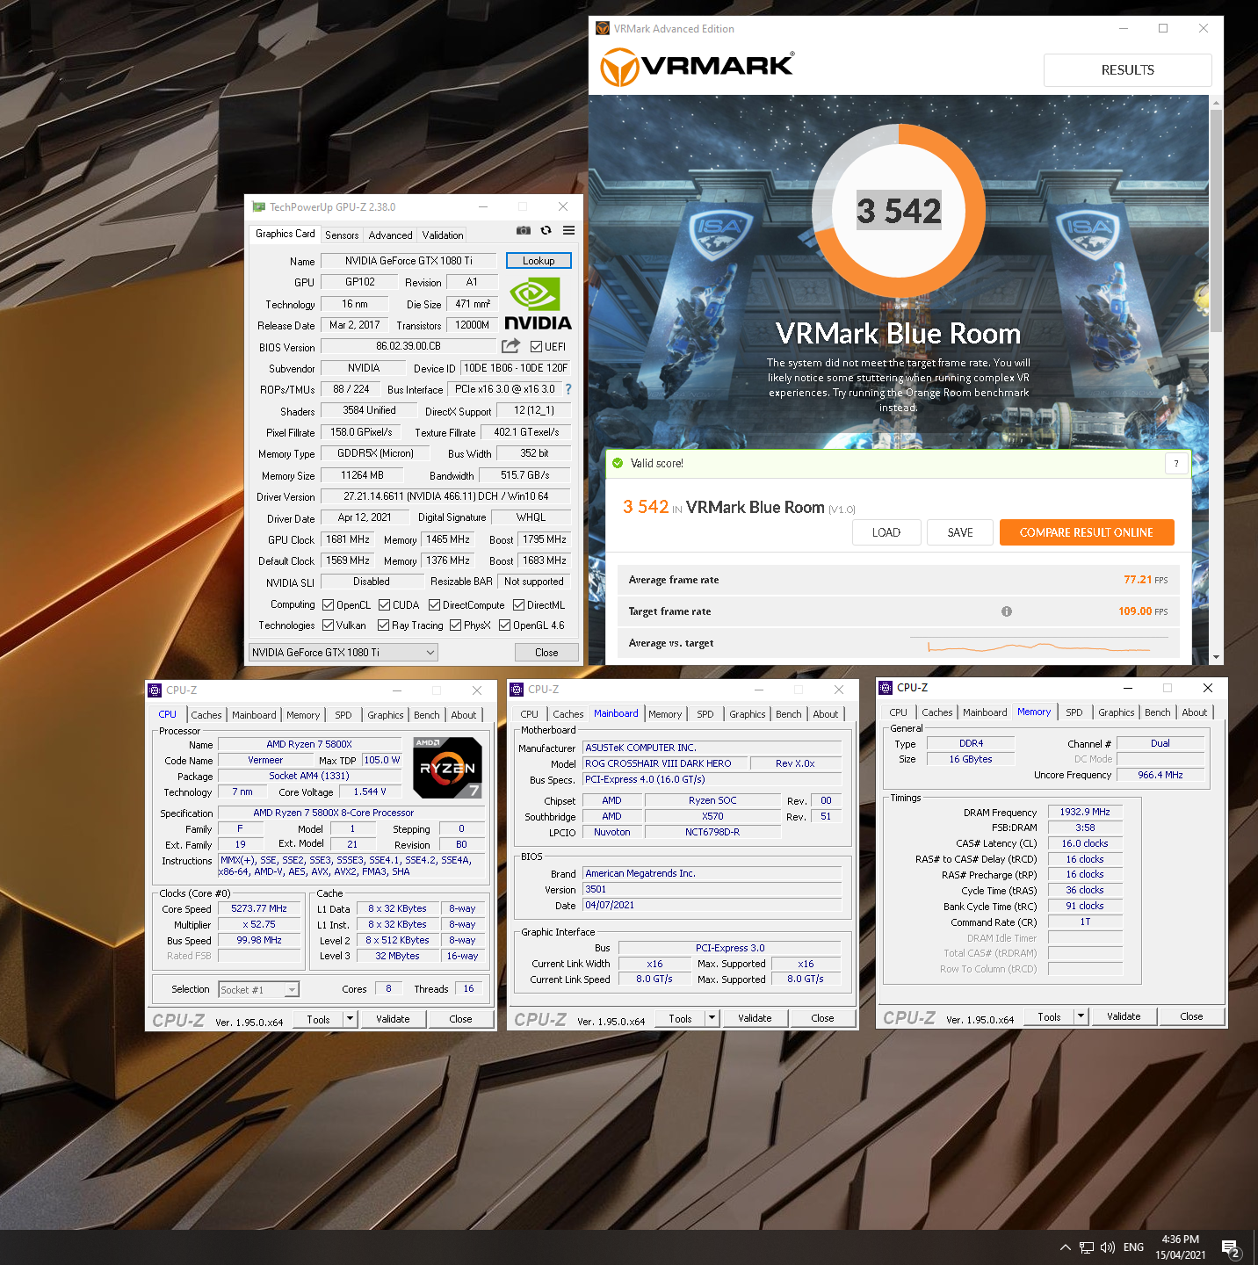Click the VRMark logo

tap(698, 67)
